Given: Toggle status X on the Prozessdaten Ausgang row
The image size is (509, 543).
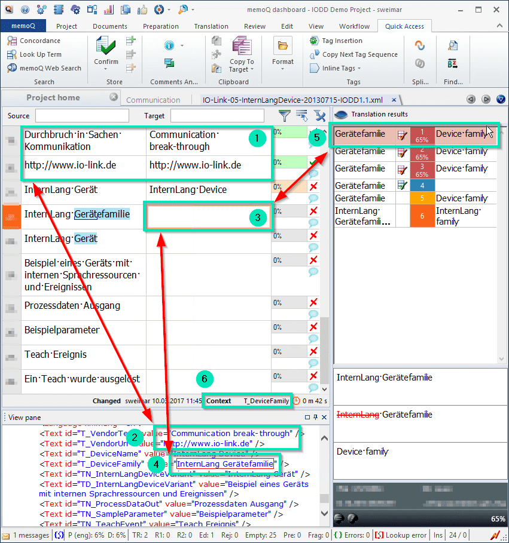Looking at the screenshot, I should [x=313, y=302].
